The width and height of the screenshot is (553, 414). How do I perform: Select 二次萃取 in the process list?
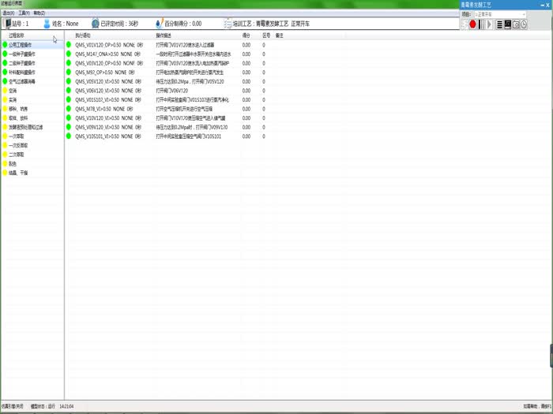coord(17,154)
